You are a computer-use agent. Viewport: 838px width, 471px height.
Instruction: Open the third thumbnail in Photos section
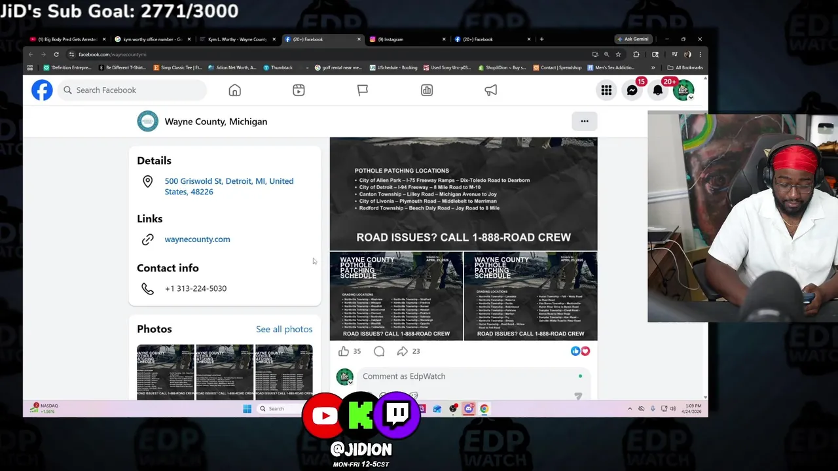[x=283, y=372]
